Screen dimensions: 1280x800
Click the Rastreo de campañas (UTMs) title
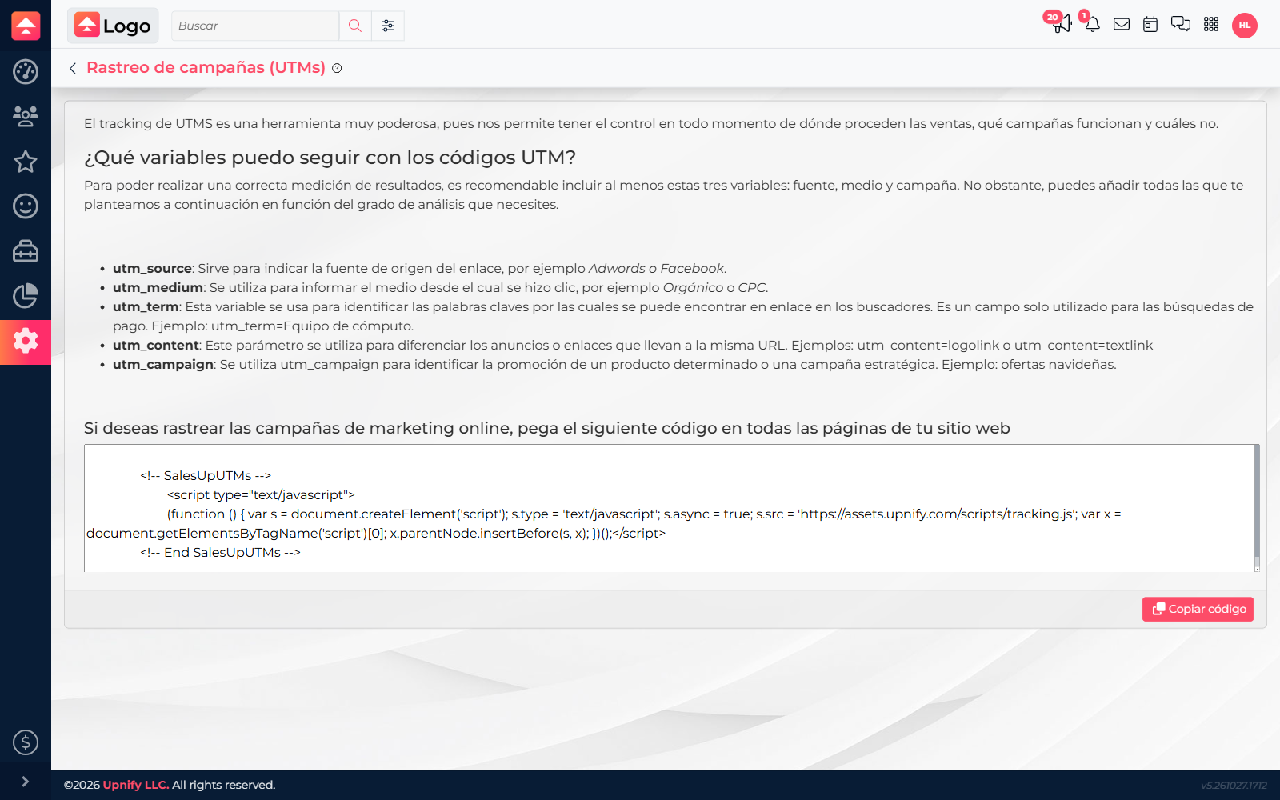[x=206, y=67]
